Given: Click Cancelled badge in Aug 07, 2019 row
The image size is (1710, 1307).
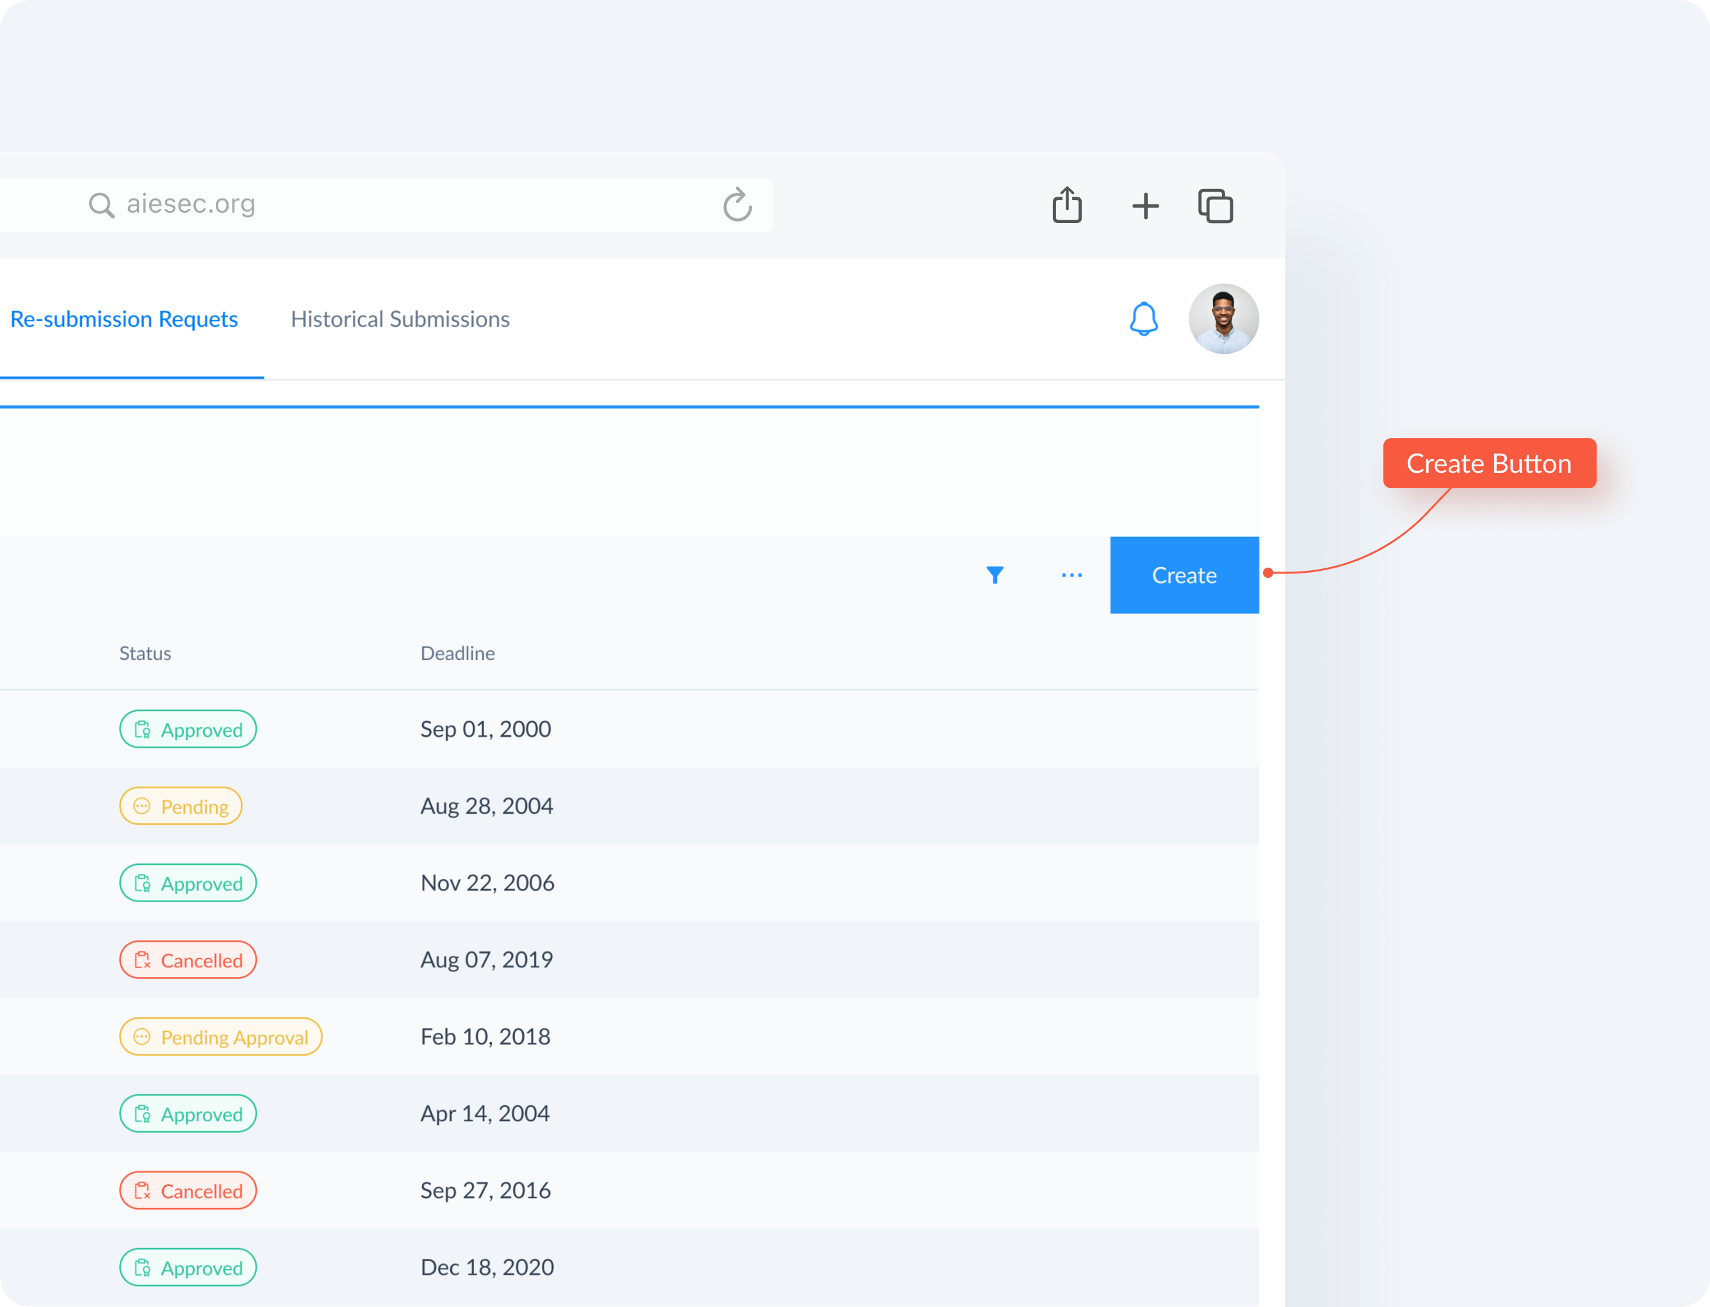Looking at the screenshot, I should 188,960.
